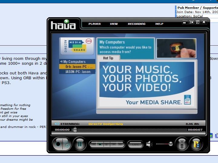Click Pub Member / Supporter text in forum
The height and width of the screenshot is (163, 218).
[198, 8]
